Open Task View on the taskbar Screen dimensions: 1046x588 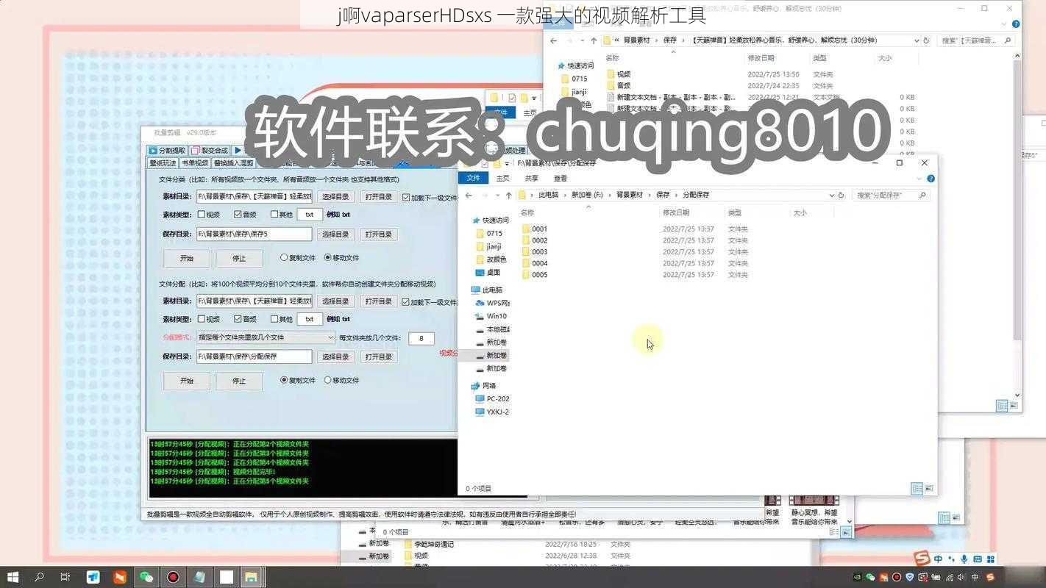point(65,577)
